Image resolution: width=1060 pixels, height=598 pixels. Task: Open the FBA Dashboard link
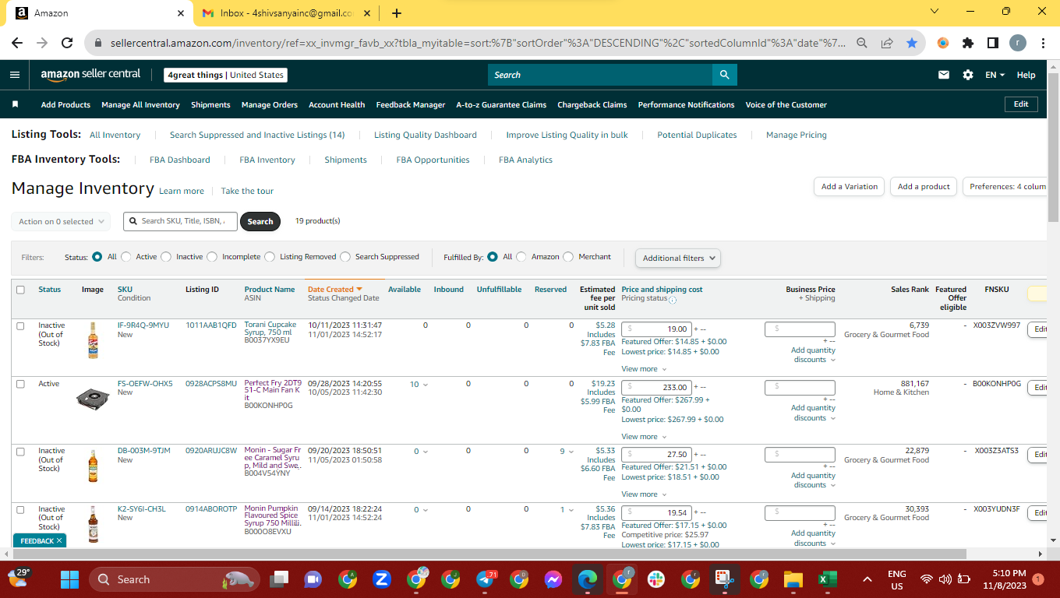pyautogui.click(x=180, y=160)
